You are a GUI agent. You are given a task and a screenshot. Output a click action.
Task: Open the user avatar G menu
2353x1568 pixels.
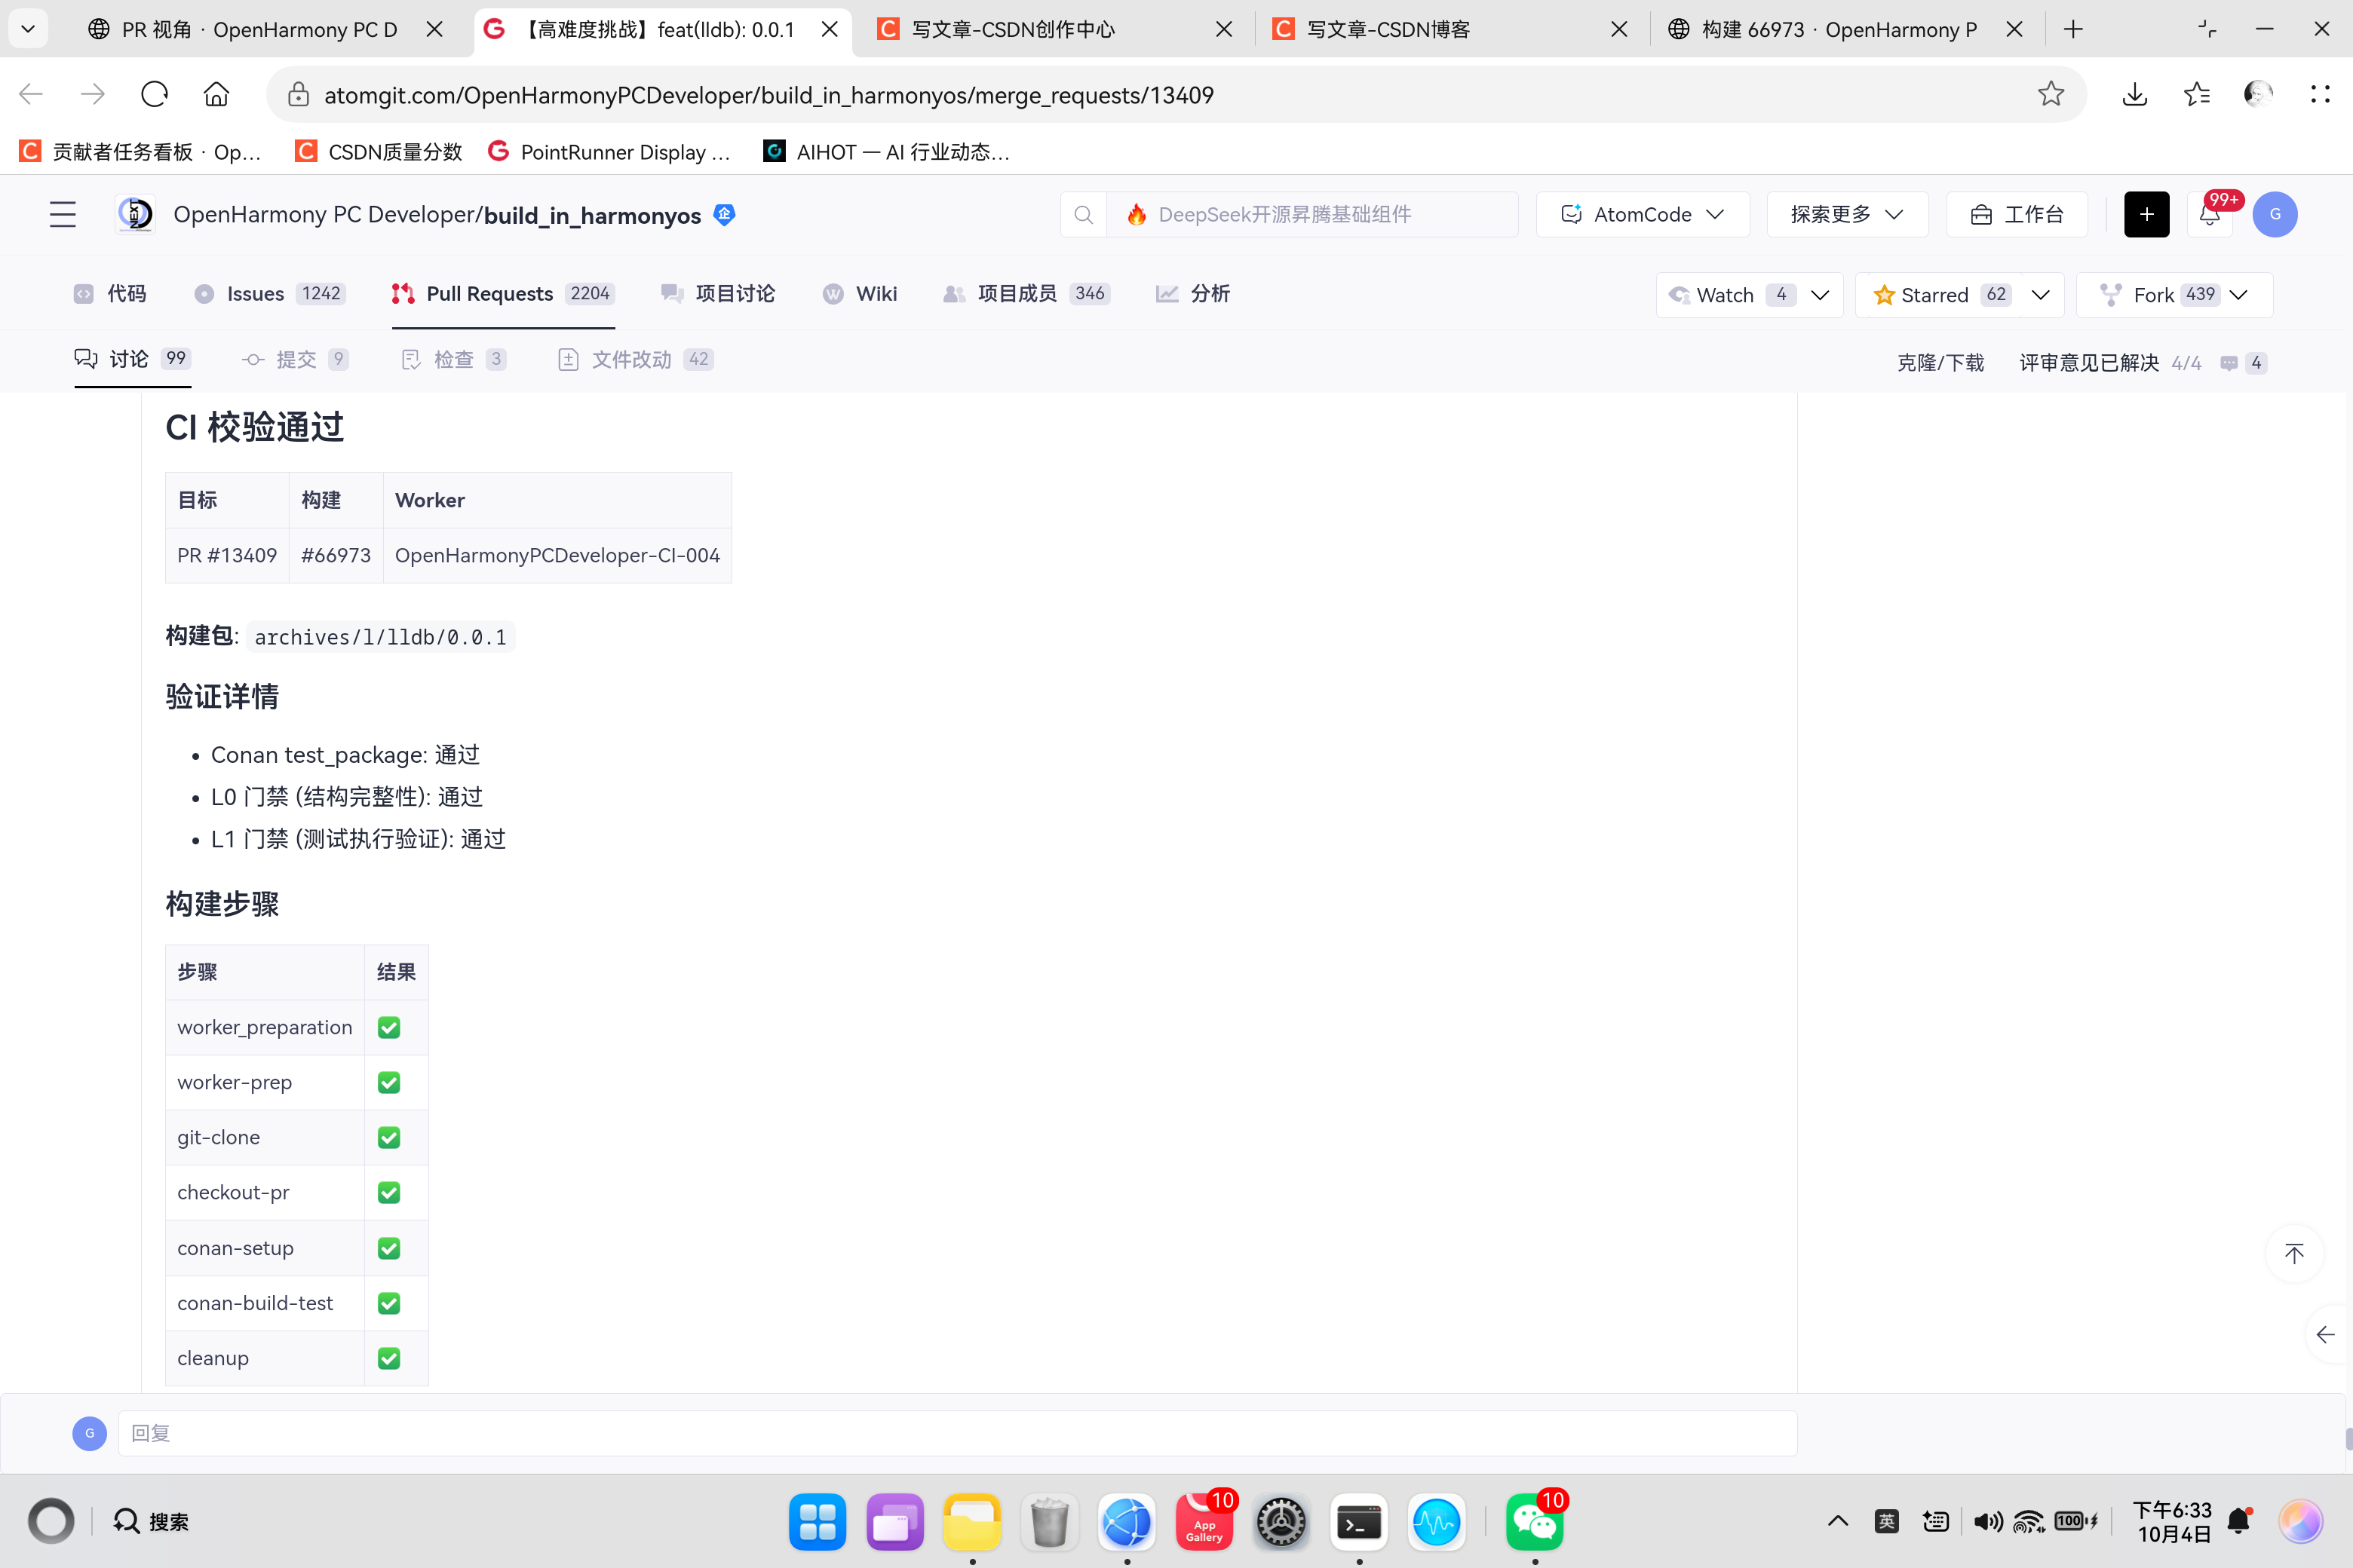coord(2275,214)
